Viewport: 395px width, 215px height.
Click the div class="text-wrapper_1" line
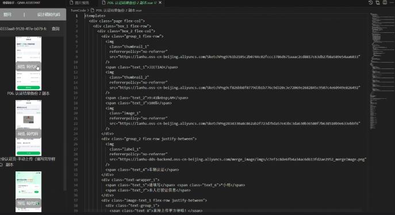tap(131, 180)
